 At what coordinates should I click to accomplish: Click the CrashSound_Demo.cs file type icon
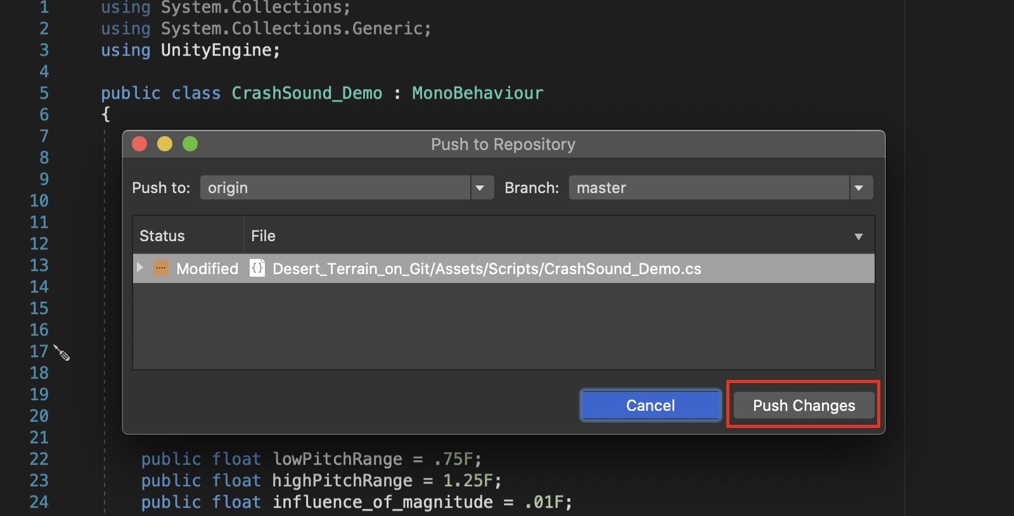[x=257, y=268]
